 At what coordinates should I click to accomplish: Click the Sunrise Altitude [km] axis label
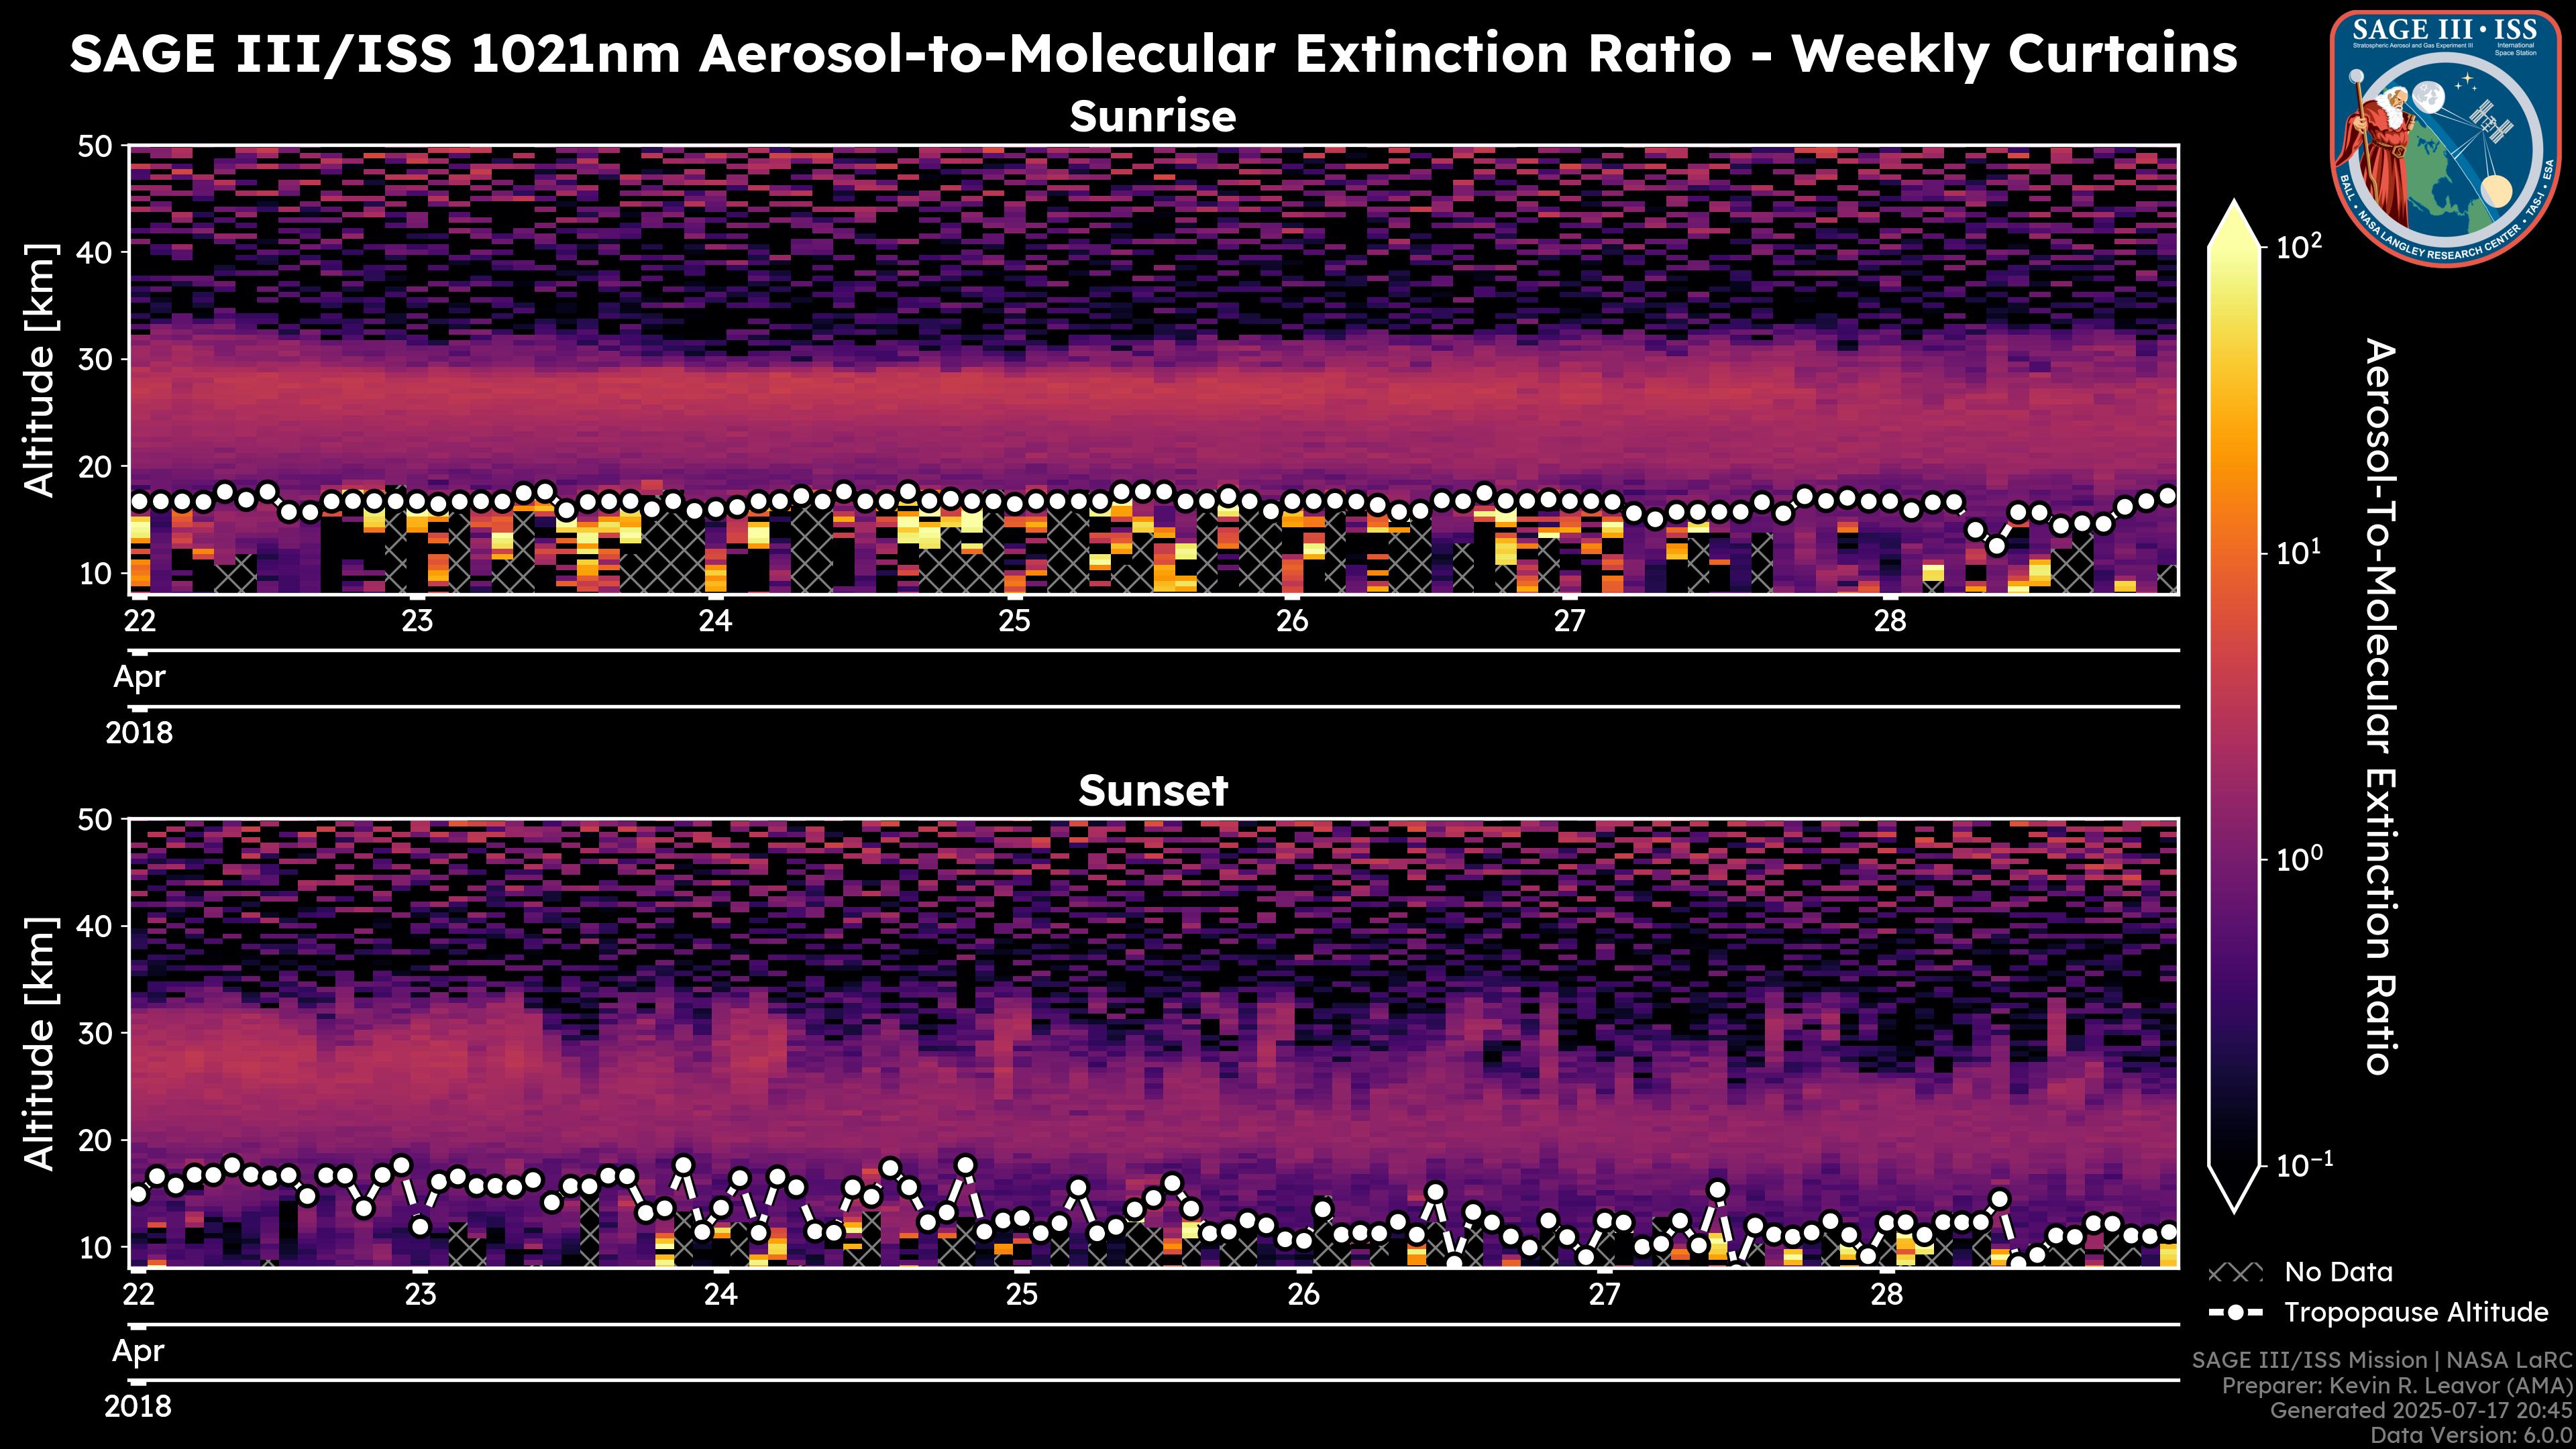(x=40, y=370)
